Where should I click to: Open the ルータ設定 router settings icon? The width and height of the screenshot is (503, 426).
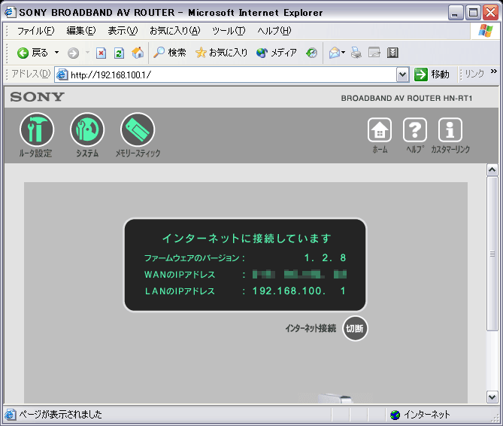(x=37, y=129)
